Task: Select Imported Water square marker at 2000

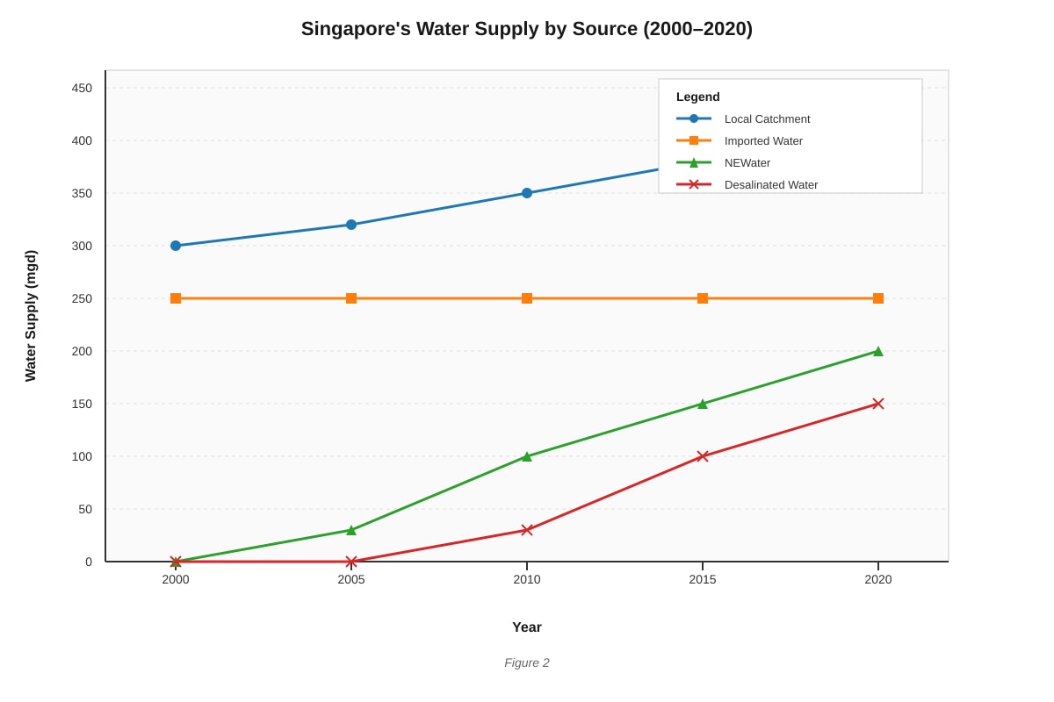Action: tap(176, 298)
